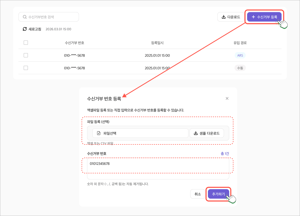Focus the 수신거부번호 검색 search field
The width and height of the screenshot is (300, 216).
tap(49, 17)
